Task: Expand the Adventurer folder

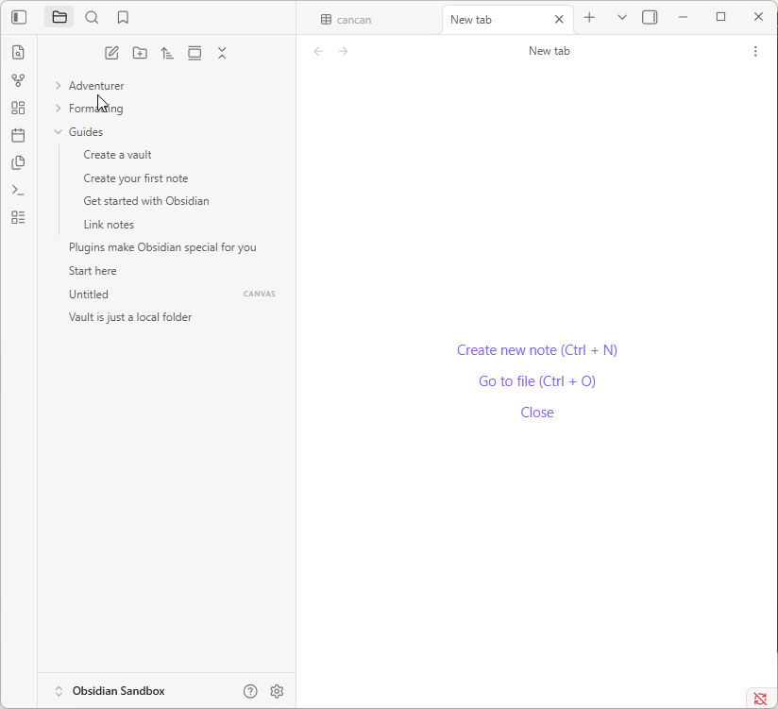Action: pos(96,86)
